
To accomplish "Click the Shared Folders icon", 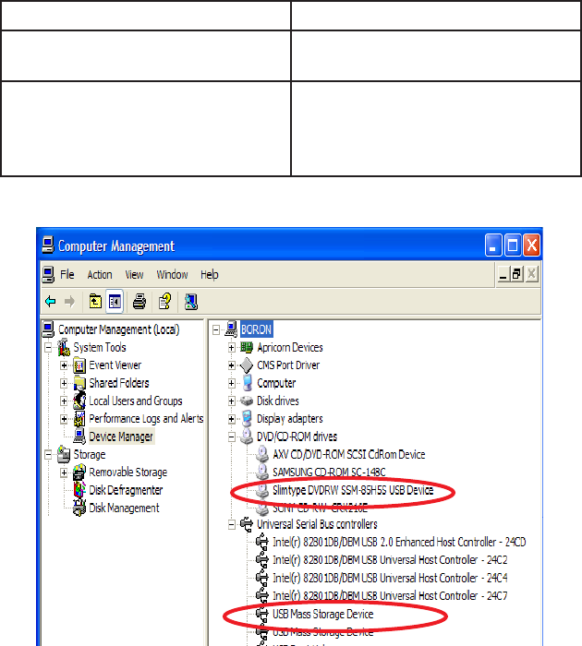I will pyautogui.click(x=79, y=383).
